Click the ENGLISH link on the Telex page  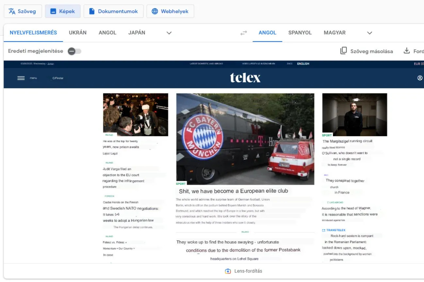point(303,63)
